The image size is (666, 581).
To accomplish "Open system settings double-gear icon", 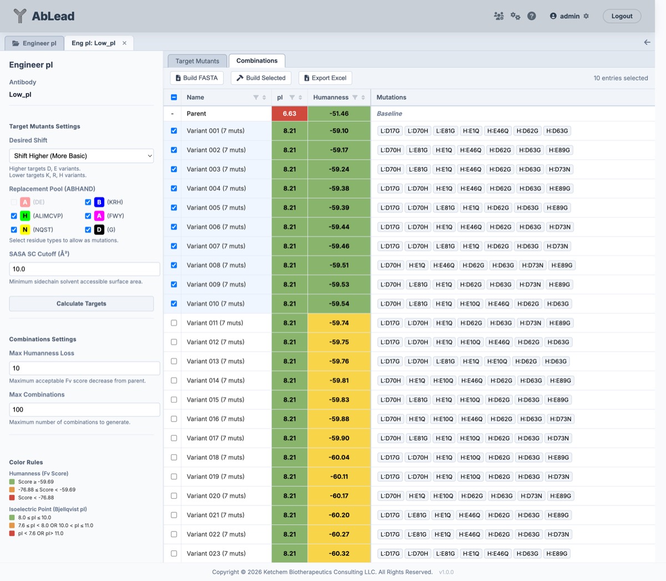I will pos(515,16).
